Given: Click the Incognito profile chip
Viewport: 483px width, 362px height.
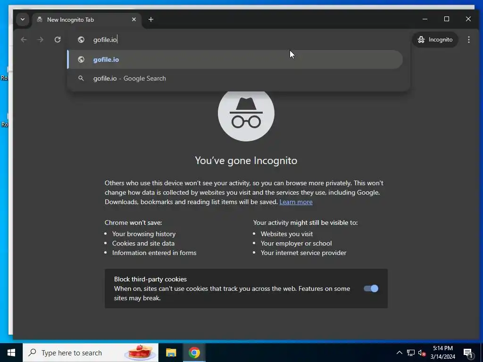Looking at the screenshot, I should tap(435, 40).
